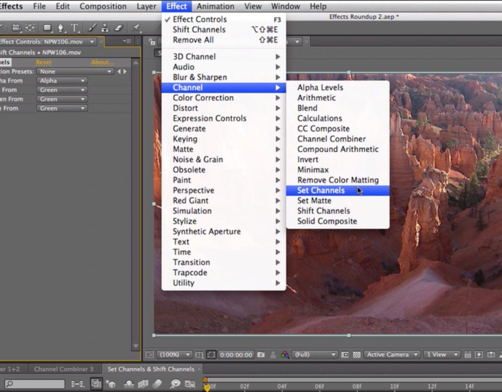The width and height of the screenshot is (502, 392).
Task: Select Remove All in Effect menu
Action: (224, 40)
